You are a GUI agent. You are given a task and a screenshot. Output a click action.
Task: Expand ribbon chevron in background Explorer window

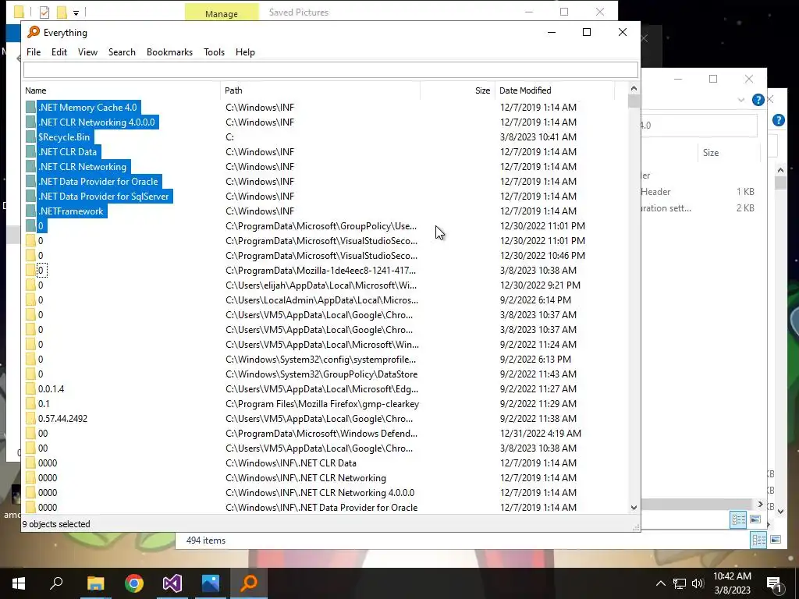click(741, 100)
